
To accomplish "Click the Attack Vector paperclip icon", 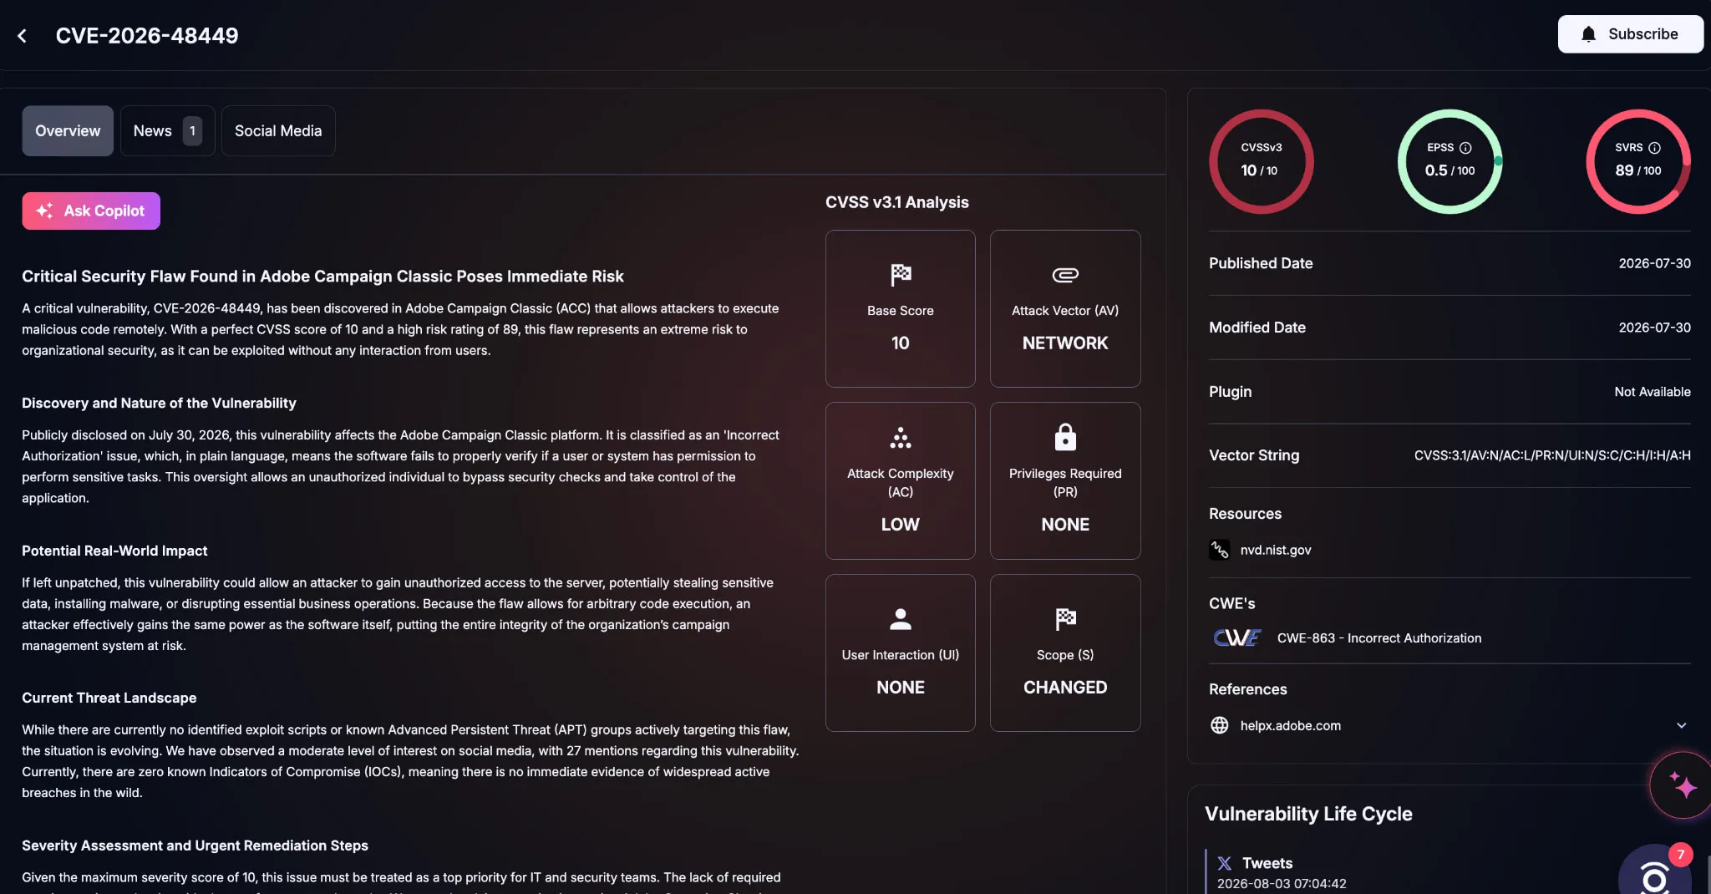I will click(x=1065, y=275).
